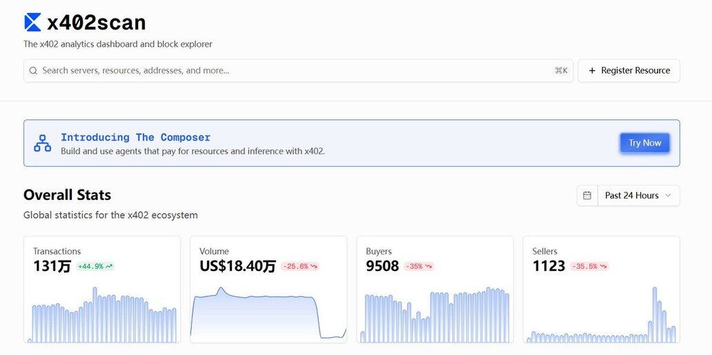
Task: Click the Transactions upward trend arrow icon
Action: click(x=109, y=266)
